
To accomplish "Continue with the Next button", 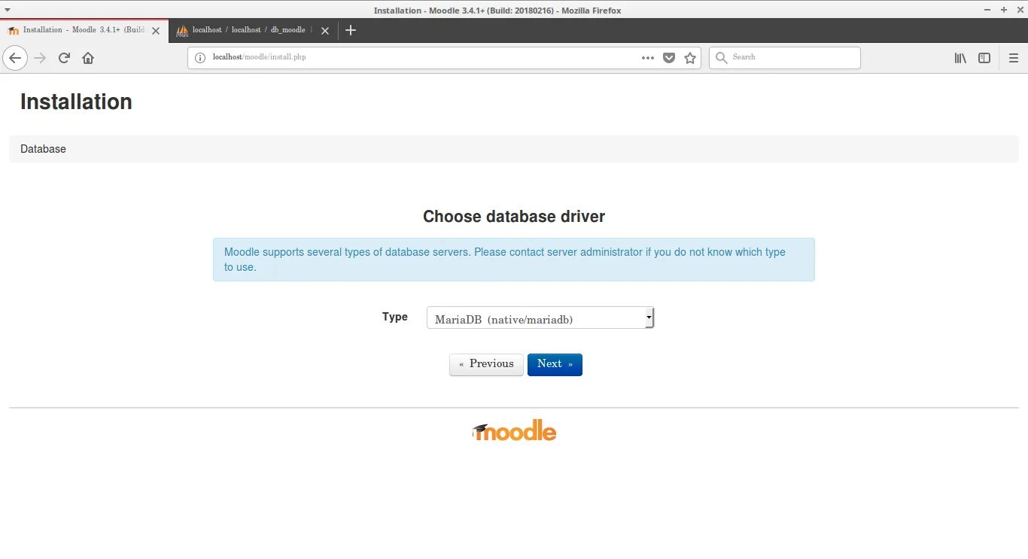I will [555, 364].
